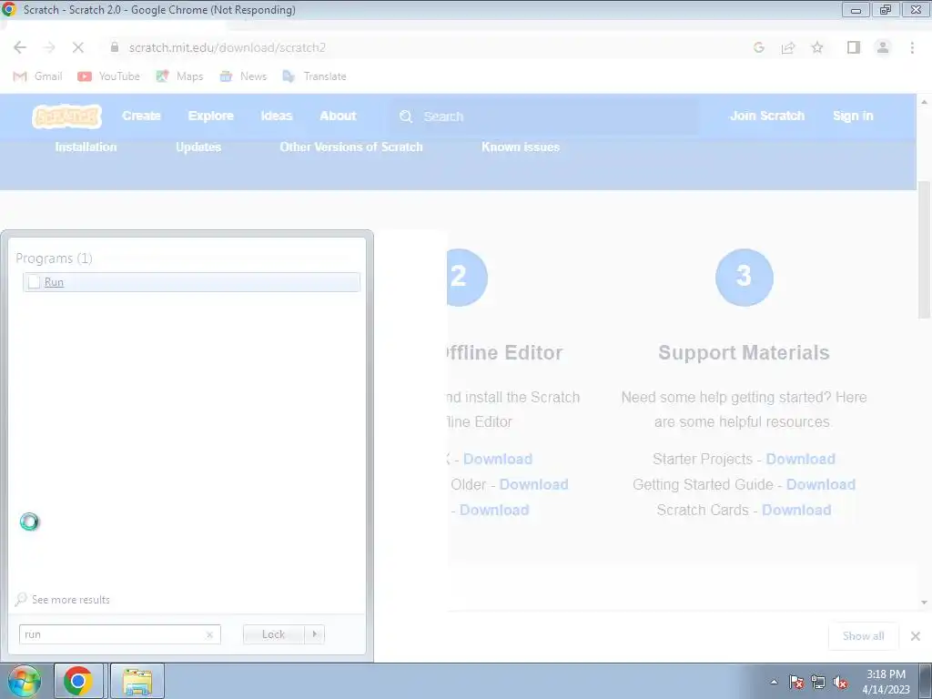Open Chrome profile avatar
This screenshot has width=932, height=699.
(x=883, y=47)
